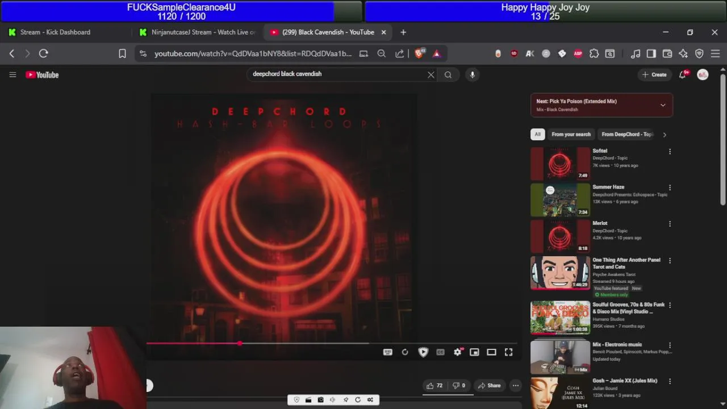Toggle theater mode button
Screen dimensions: 727x409
[491, 352]
